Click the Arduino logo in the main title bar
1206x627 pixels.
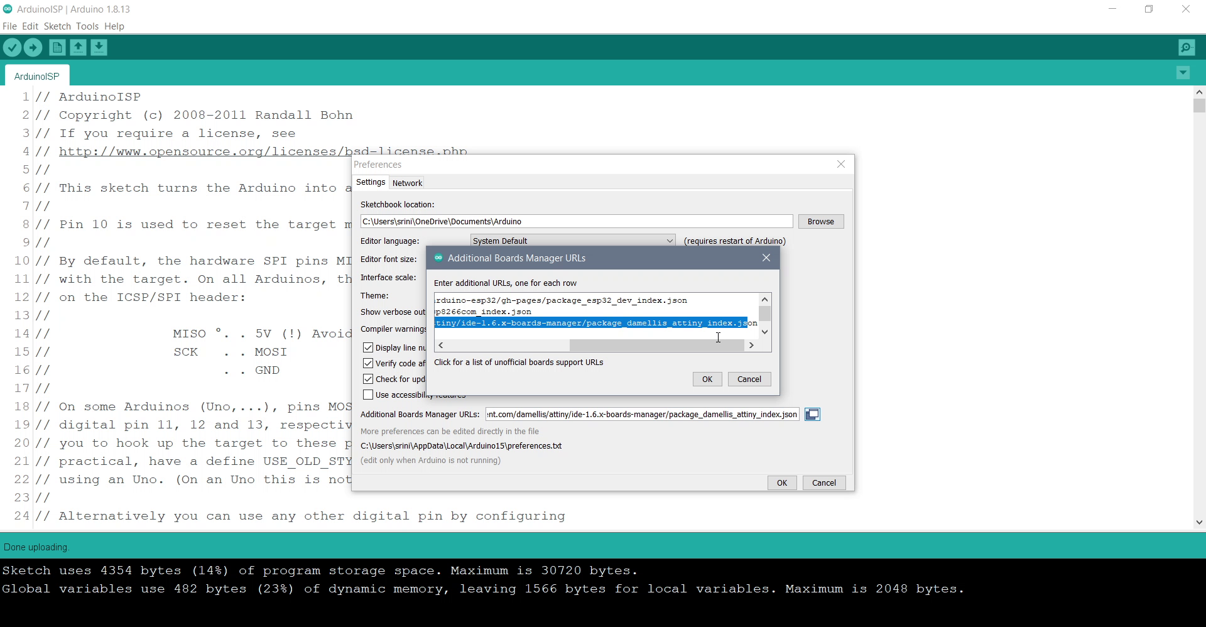tap(8, 9)
